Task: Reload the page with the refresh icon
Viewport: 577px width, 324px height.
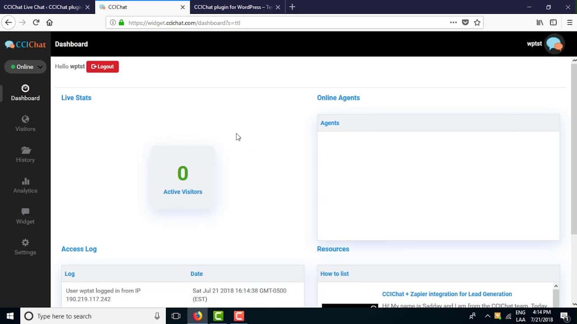Action: pyautogui.click(x=36, y=22)
